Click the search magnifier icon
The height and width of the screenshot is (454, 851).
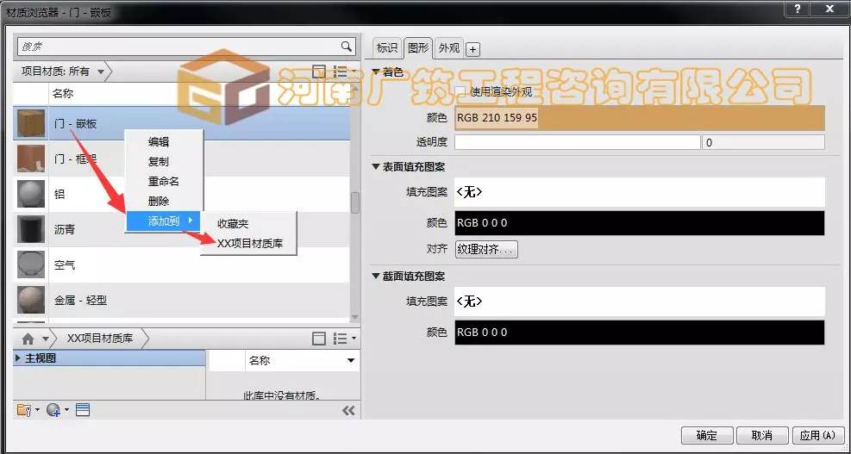[347, 47]
